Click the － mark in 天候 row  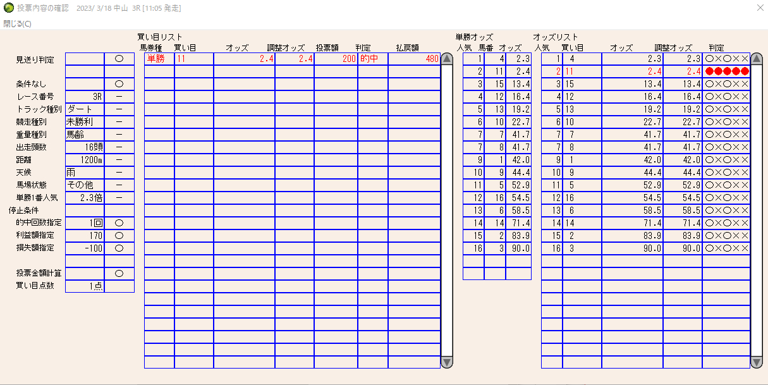(x=119, y=173)
